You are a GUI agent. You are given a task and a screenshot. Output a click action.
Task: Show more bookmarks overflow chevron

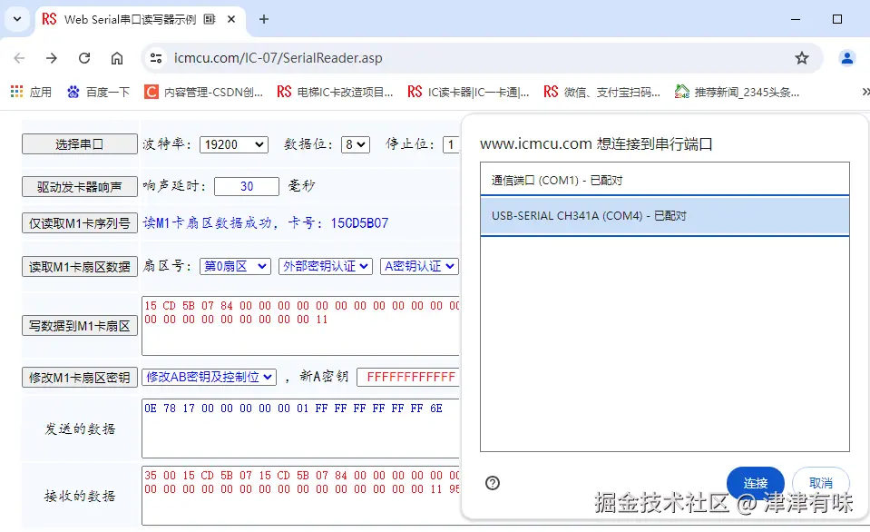(865, 93)
